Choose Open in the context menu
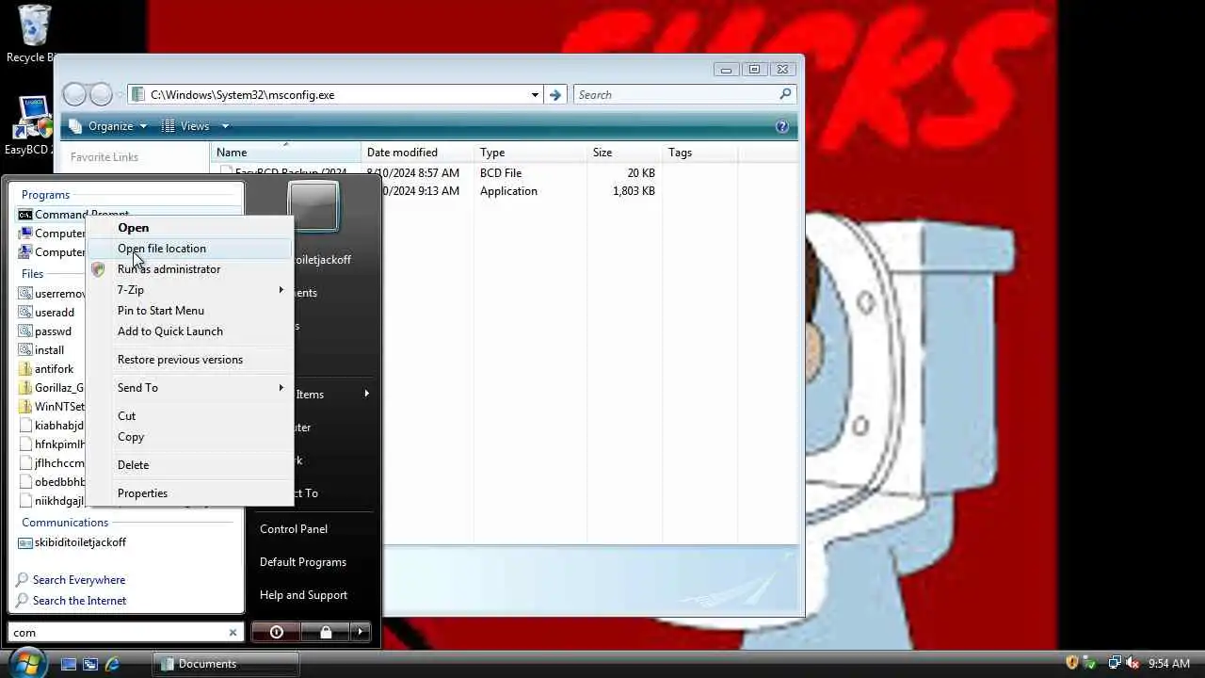Screen dimensions: 1205x678 [x=189, y=228]
